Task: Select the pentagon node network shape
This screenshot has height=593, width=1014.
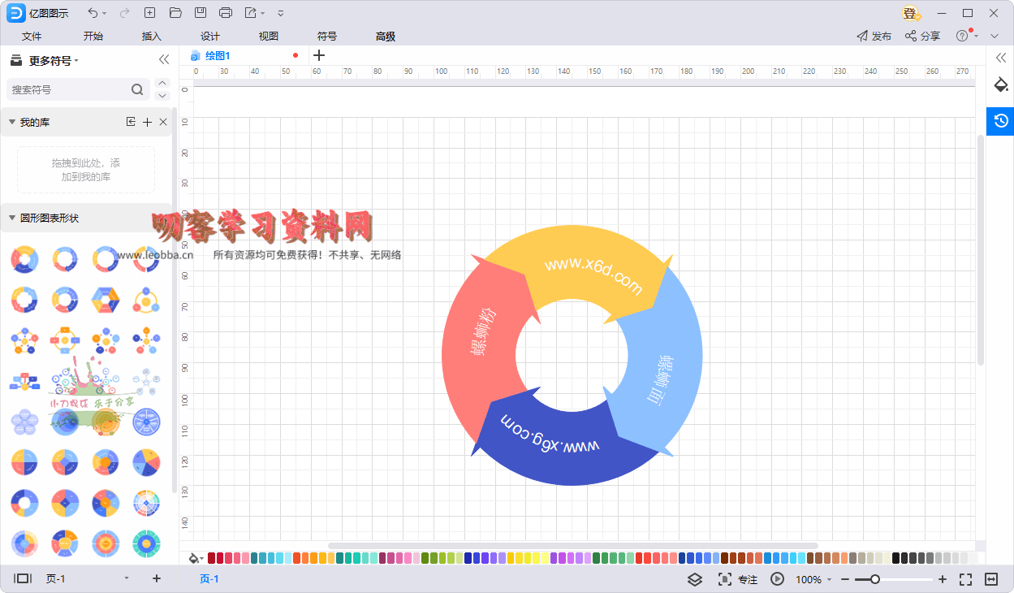Action: (x=24, y=340)
